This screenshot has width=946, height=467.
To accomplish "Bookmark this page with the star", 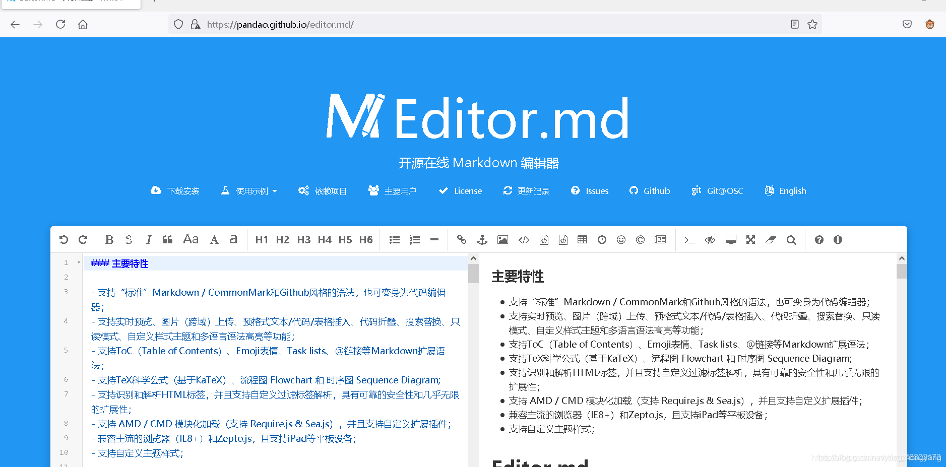I will [812, 24].
